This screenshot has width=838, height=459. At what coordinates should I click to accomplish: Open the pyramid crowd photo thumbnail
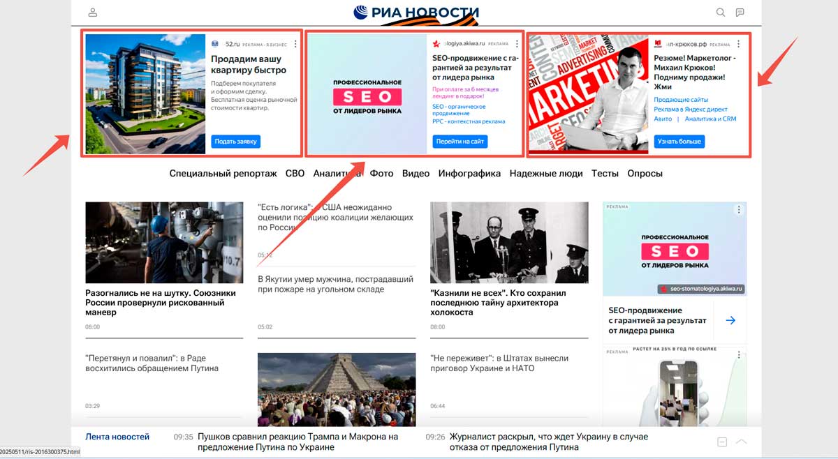coord(337,389)
